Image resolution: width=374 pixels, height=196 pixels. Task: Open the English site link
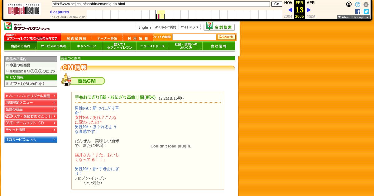click(145, 27)
